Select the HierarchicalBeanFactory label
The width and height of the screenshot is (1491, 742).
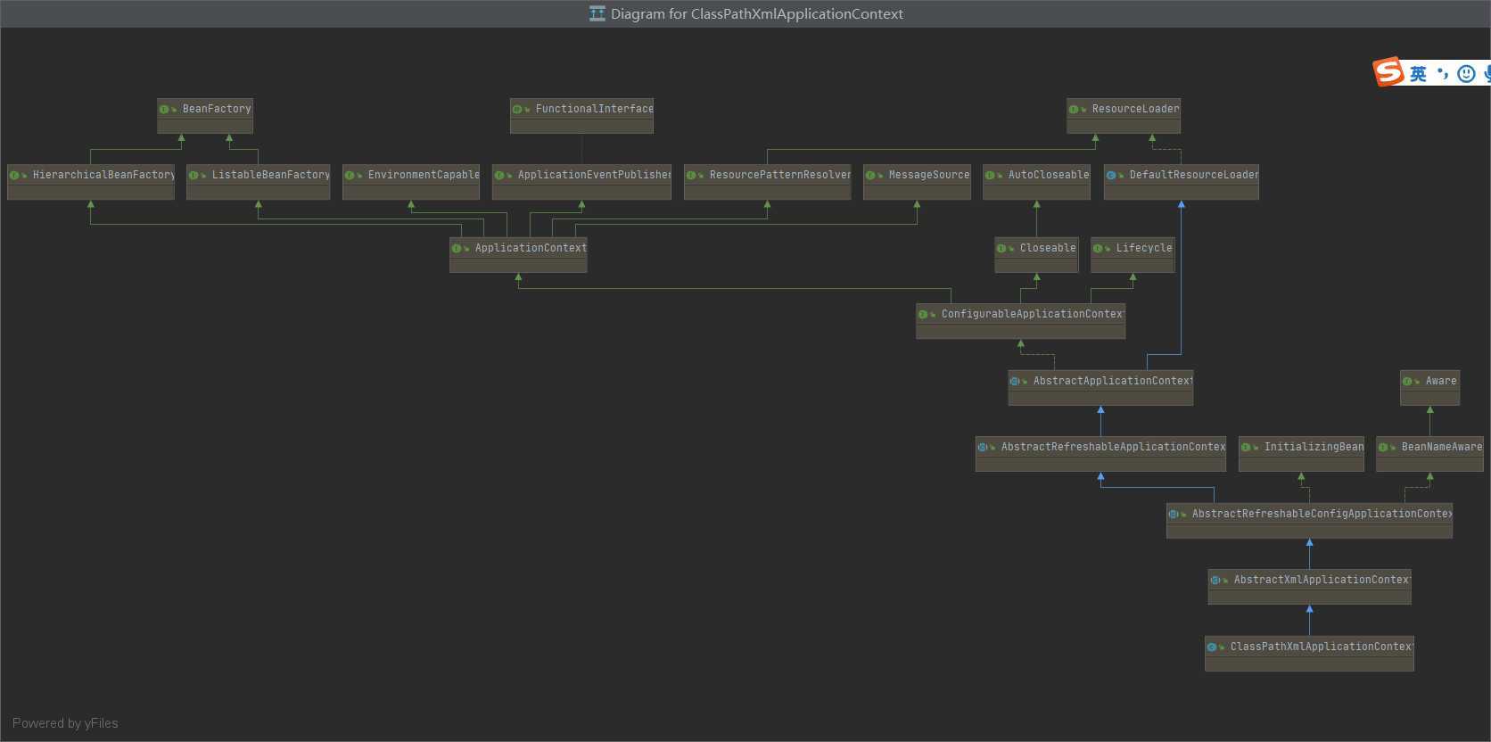click(x=103, y=175)
